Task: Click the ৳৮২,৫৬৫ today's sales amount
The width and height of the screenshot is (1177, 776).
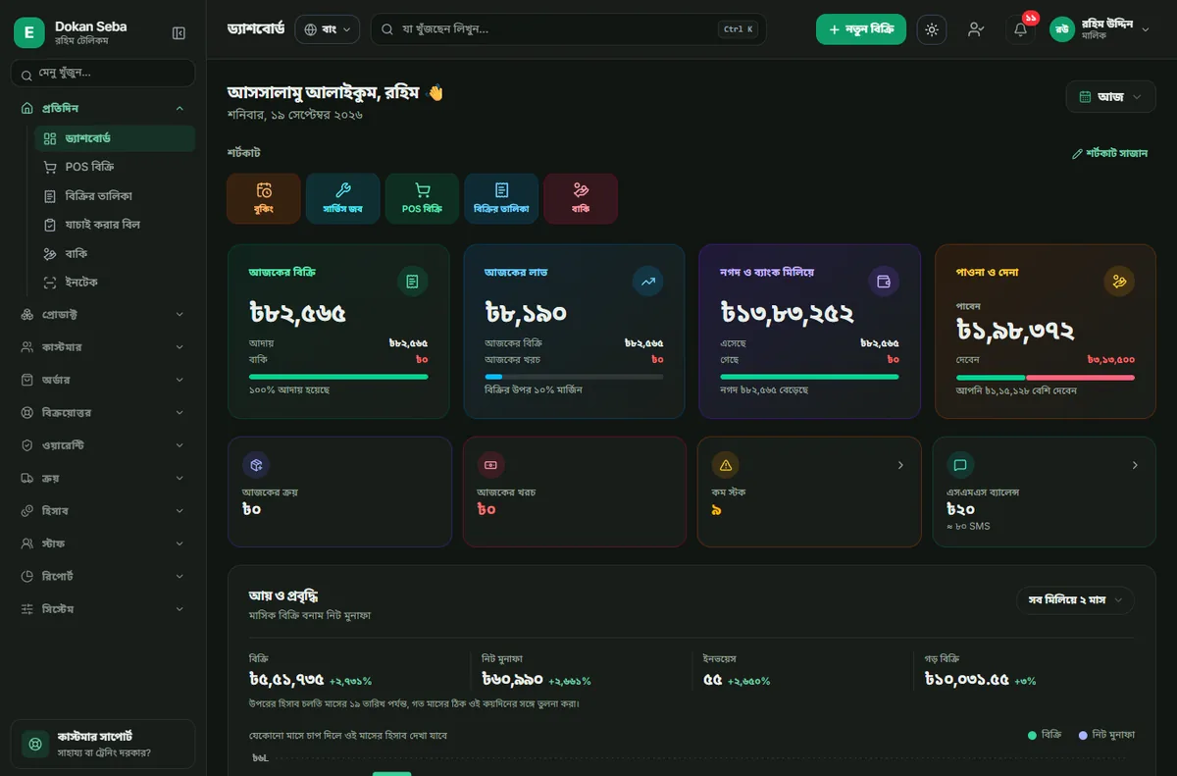Action: click(298, 314)
